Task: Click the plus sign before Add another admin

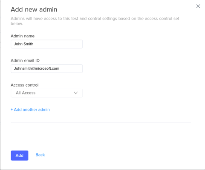Action: [x=12, y=110]
